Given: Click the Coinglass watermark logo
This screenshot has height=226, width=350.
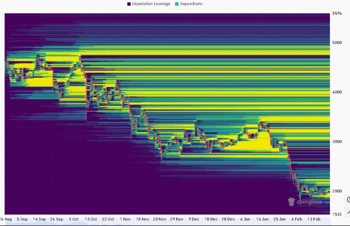Looking at the screenshot, I should point(305,202).
